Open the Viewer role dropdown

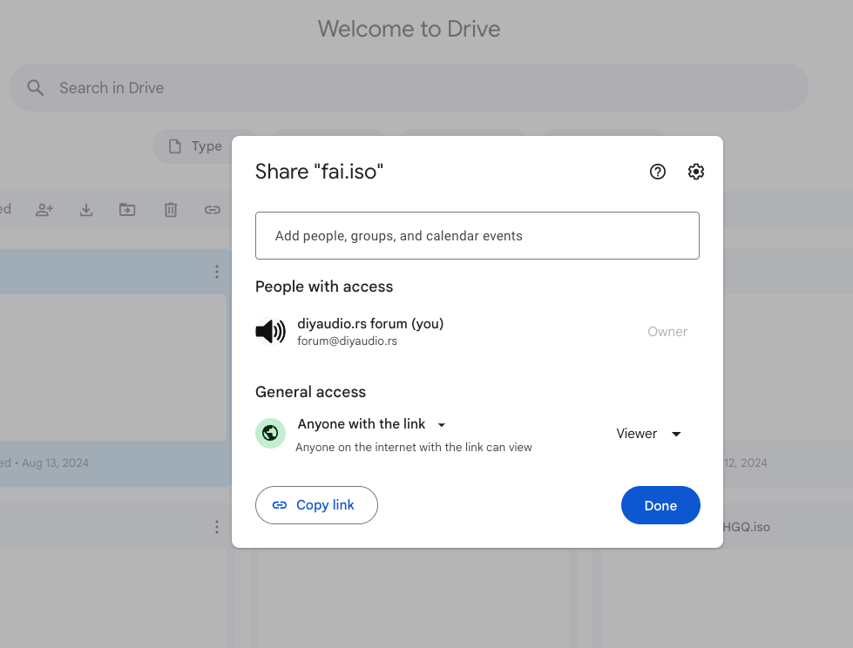tap(648, 434)
